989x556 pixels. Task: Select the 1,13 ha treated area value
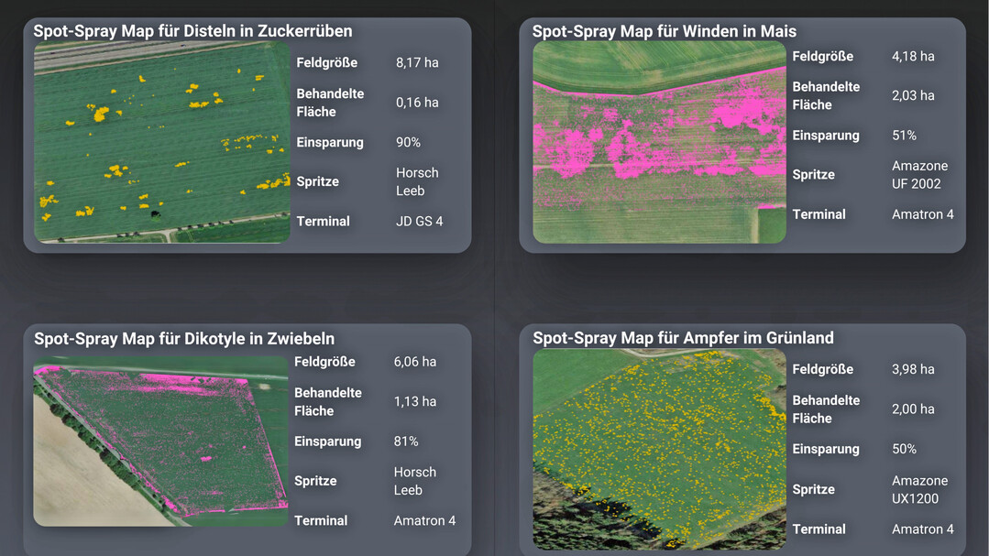coord(417,401)
